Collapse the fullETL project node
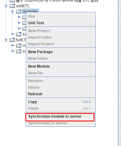 [6, 40]
